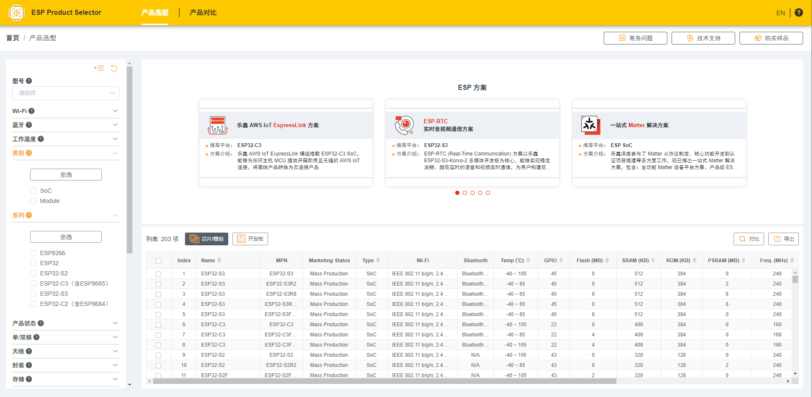Image resolution: width=812 pixels, height=397 pixels.
Task: Sort table by ROM (KB) column arrows
Action: (694, 261)
